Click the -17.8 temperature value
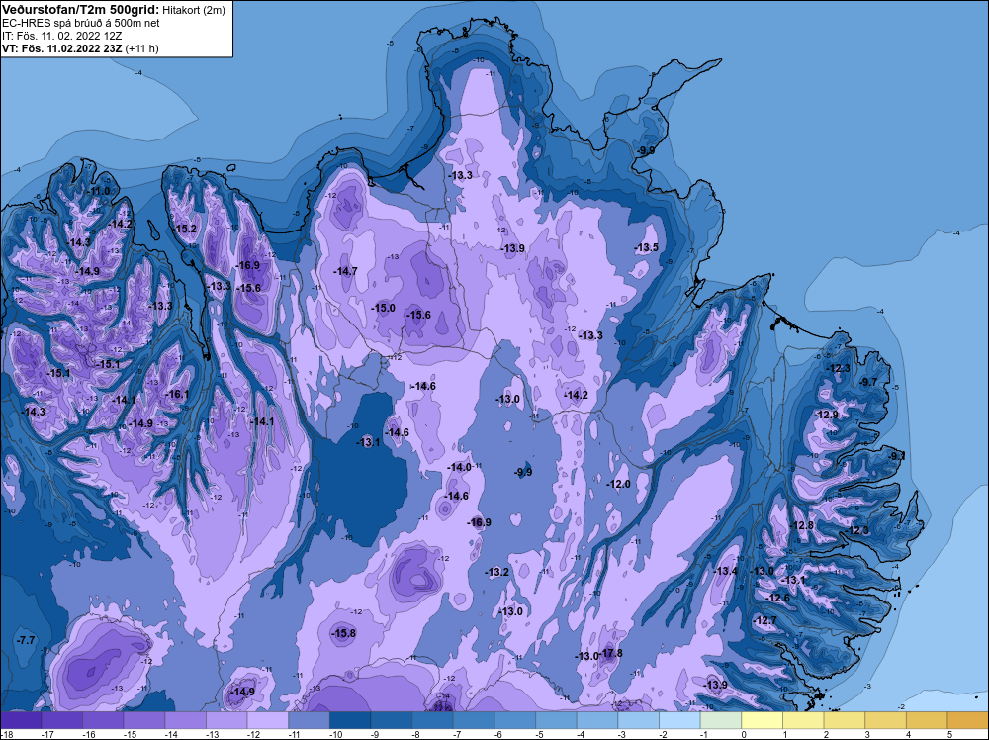Screen dimensions: 989x740 [610, 653]
